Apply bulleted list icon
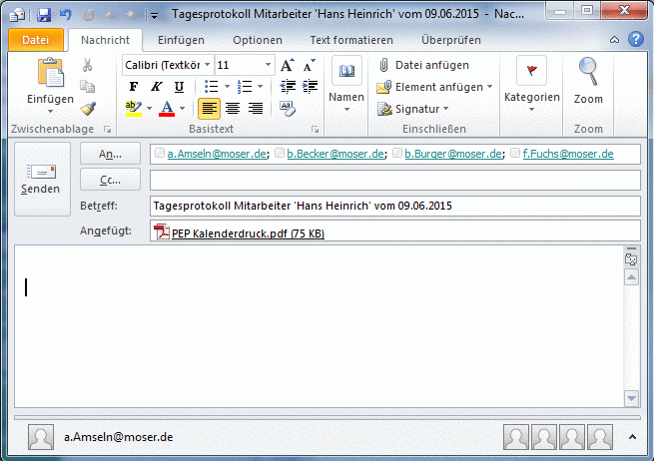The width and height of the screenshot is (654, 461). point(211,87)
